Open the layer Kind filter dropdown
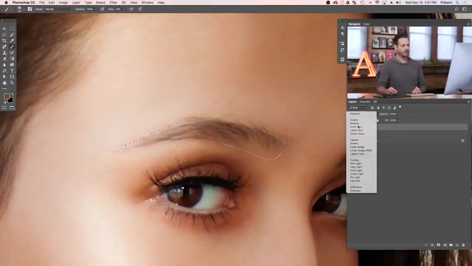 (x=358, y=108)
